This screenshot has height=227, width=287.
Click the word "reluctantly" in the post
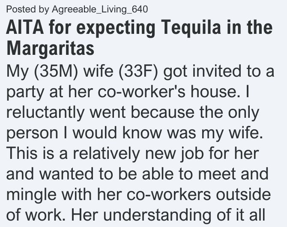pyautogui.click(x=45, y=112)
